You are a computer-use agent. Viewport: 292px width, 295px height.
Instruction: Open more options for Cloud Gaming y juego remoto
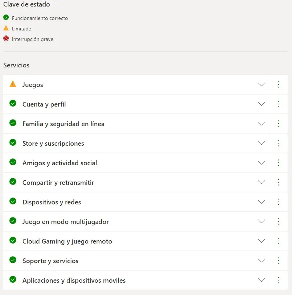pos(279,241)
